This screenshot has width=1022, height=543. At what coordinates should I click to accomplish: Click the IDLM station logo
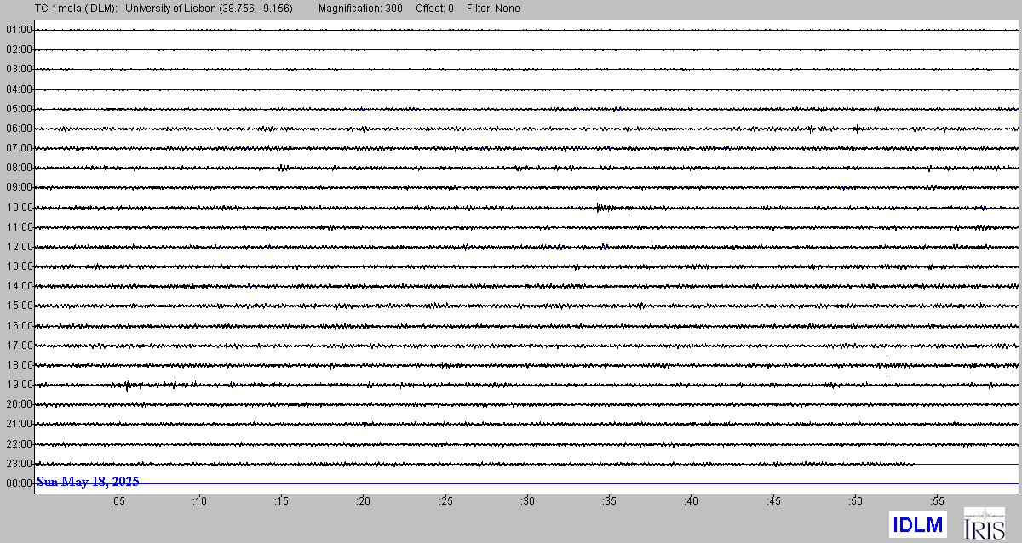[917, 525]
